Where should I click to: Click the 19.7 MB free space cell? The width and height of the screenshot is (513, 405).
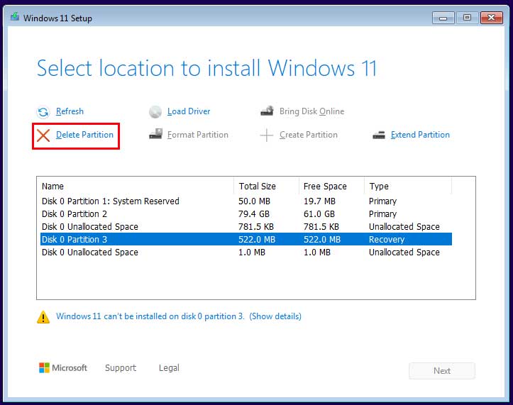coord(319,201)
